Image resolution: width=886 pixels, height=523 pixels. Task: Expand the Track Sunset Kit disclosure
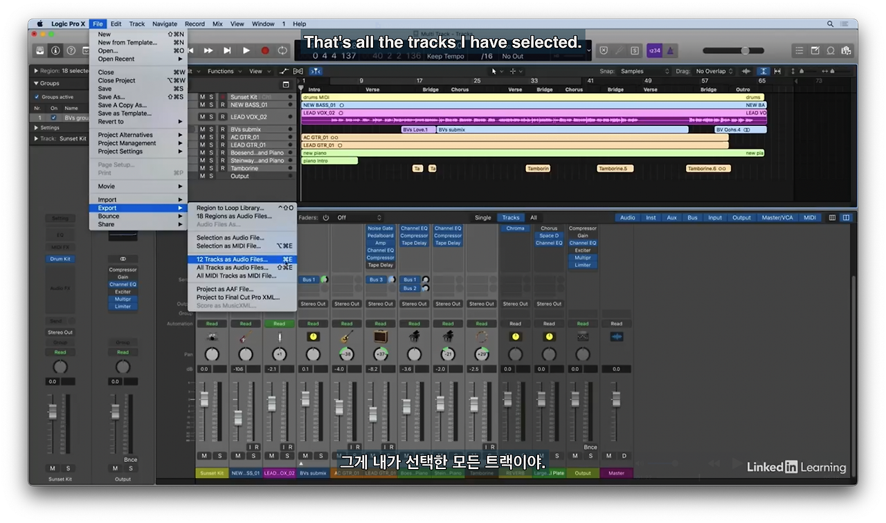[36, 138]
